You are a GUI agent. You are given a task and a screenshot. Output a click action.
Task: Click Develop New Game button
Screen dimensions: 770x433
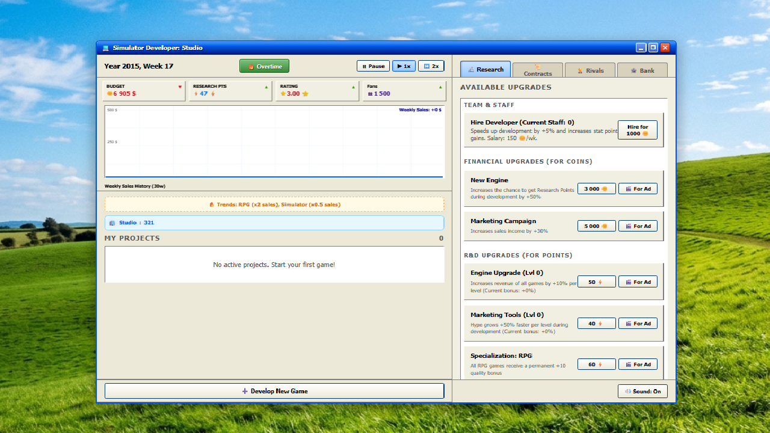[274, 391]
